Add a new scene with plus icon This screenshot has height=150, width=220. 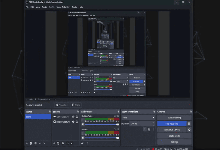pyautogui.click(x=27, y=143)
